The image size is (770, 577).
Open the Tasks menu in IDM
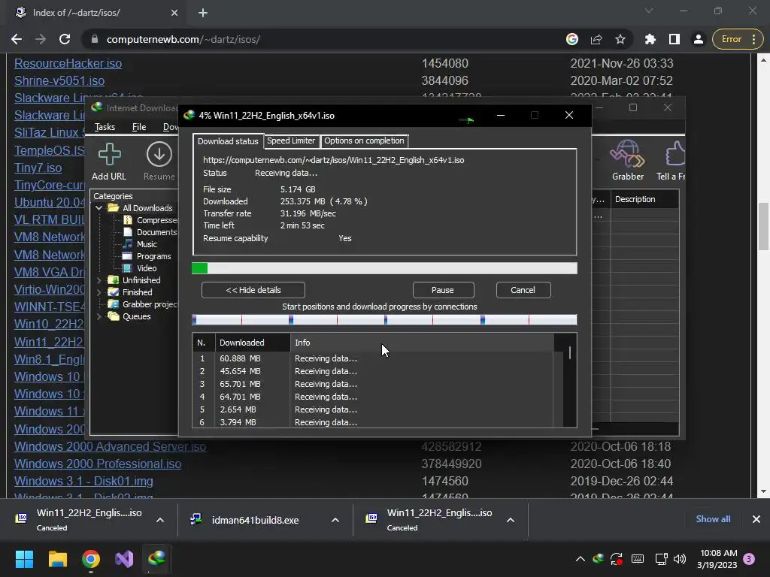coord(105,127)
